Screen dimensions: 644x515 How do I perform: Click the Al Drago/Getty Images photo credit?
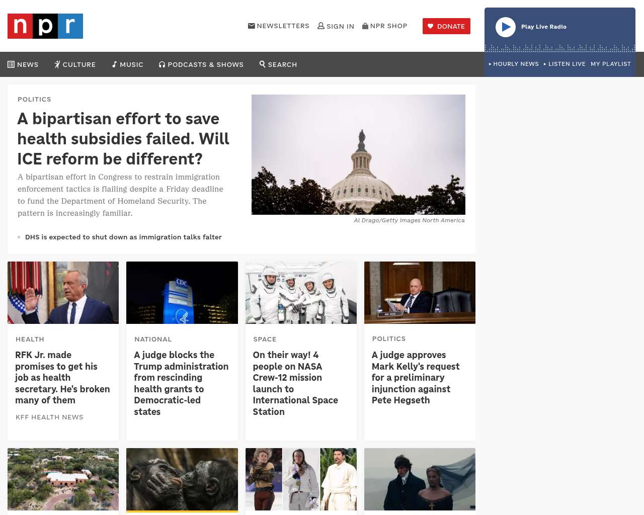[409, 220]
